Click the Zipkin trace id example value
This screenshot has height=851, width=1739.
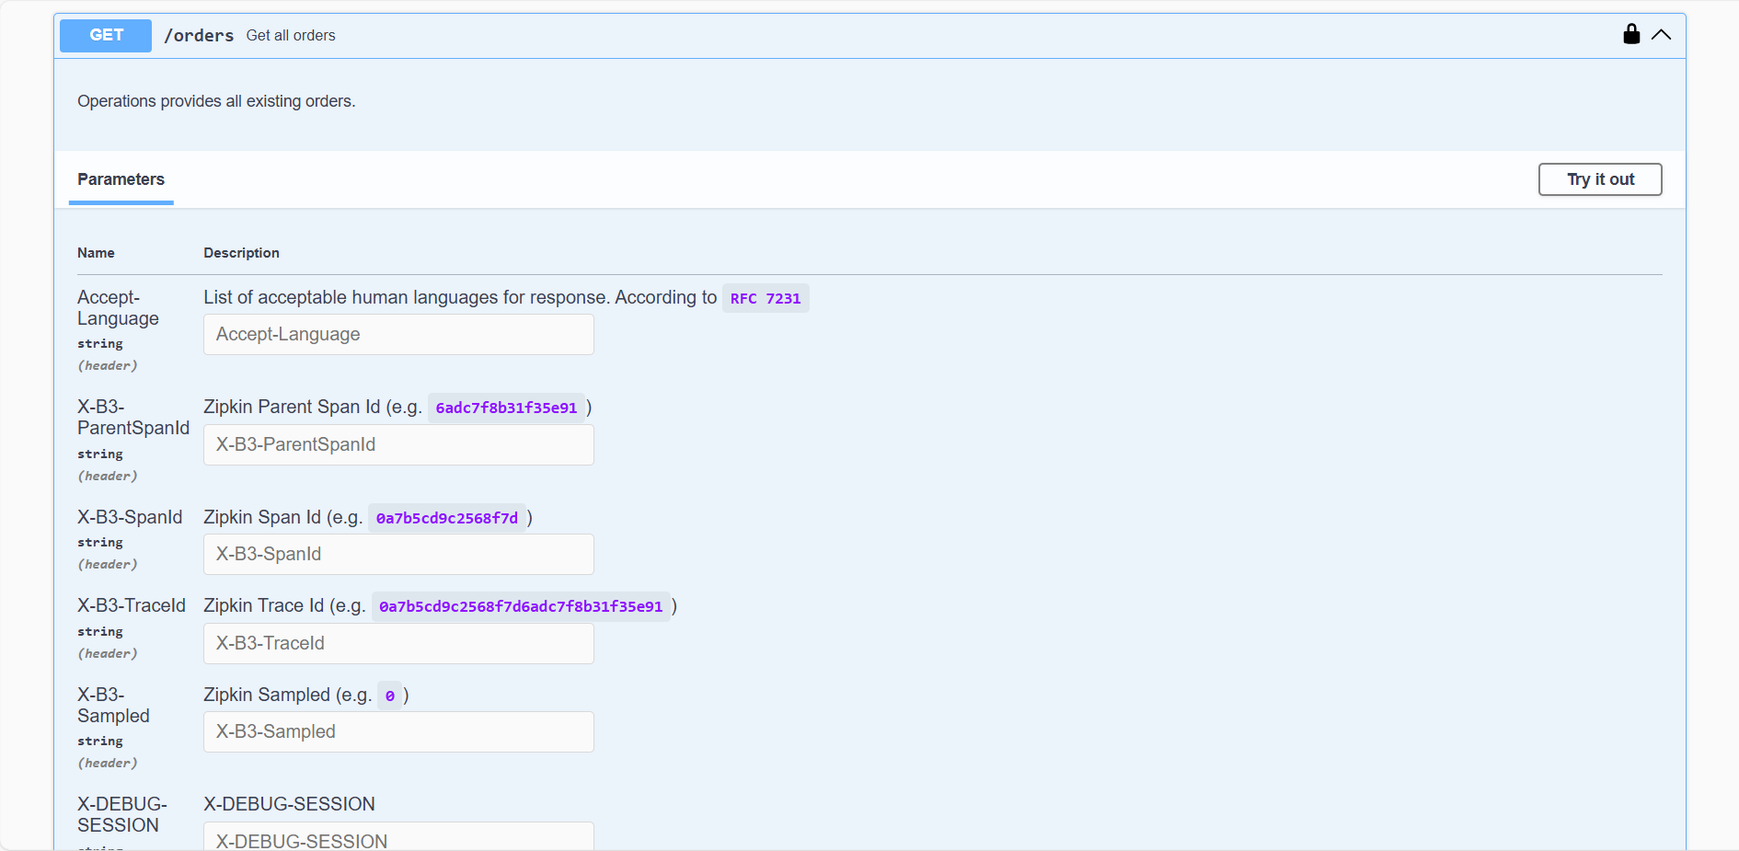pos(520,606)
